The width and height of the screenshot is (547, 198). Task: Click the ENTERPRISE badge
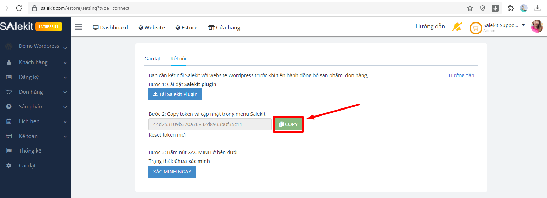pyautogui.click(x=49, y=26)
